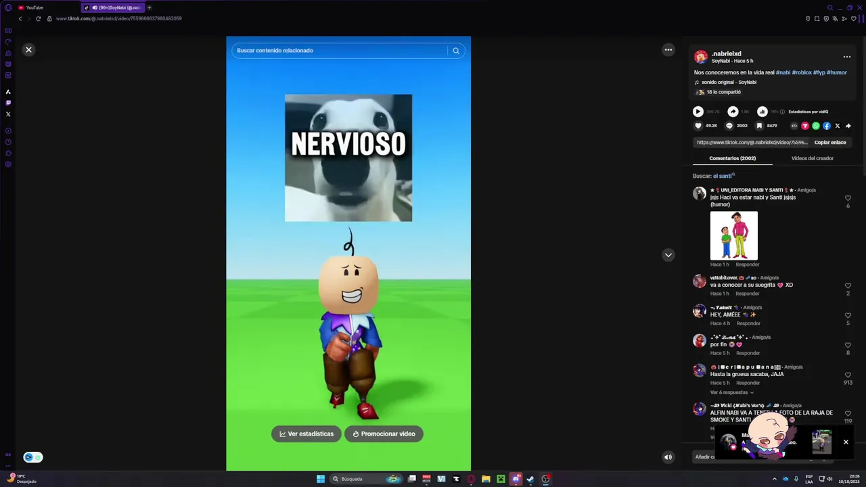Open 'Ver estadísticas' for the video
The image size is (866, 487).
tap(306, 434)
